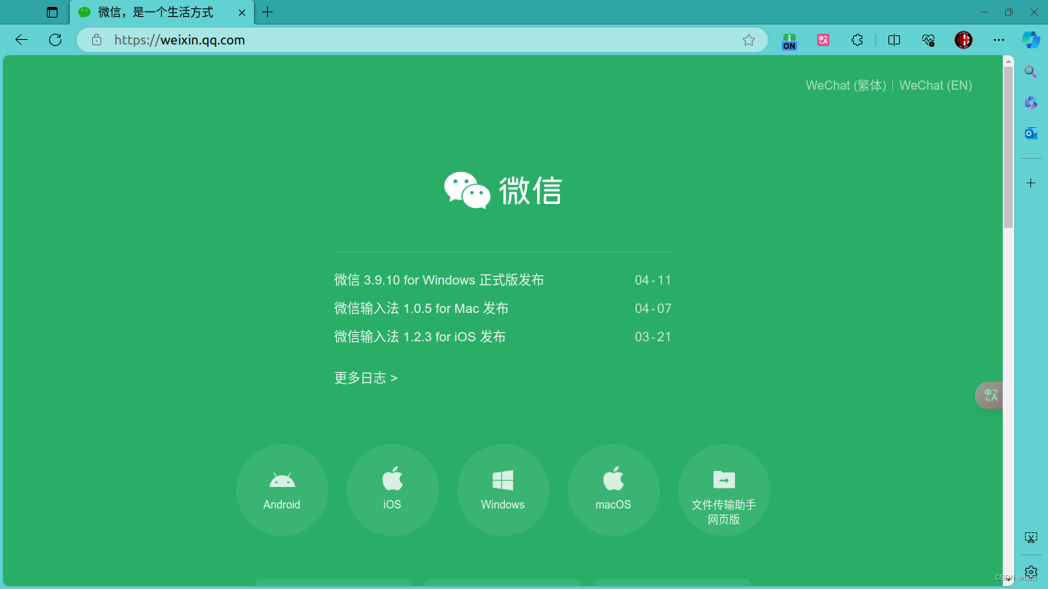Open the pink translate extension icon
The width and height of the screenshot is (1048, 589).
(x=823, y=40)
